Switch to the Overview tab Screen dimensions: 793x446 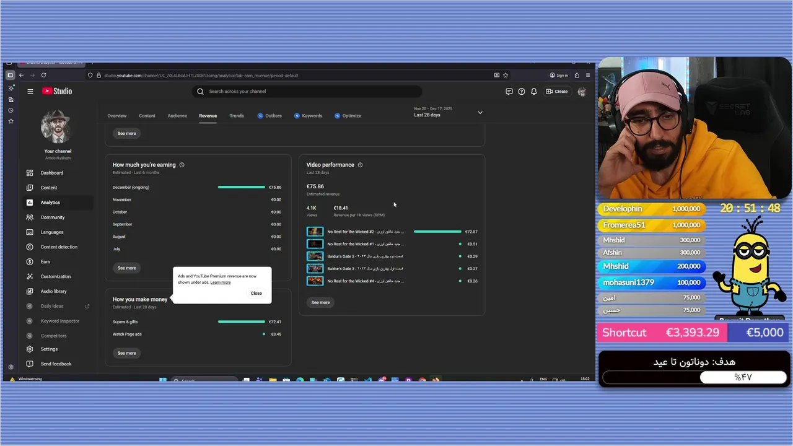click(116, 116)
